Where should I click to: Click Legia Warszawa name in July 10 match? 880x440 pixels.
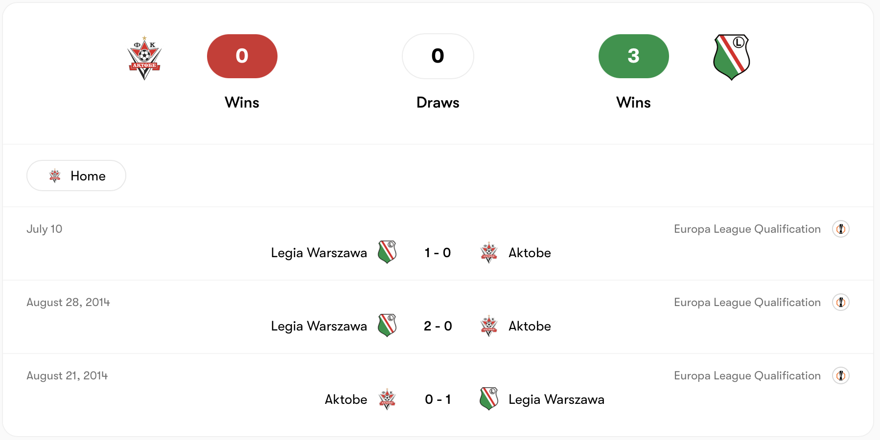(319, 253)
